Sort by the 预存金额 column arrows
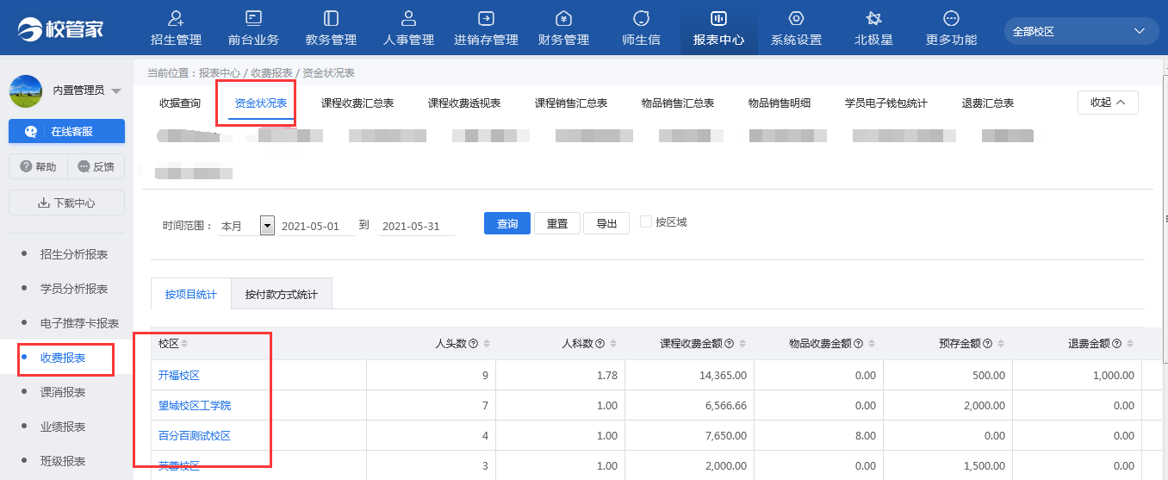The image size is (1168, 480). tap(1002, 344)
